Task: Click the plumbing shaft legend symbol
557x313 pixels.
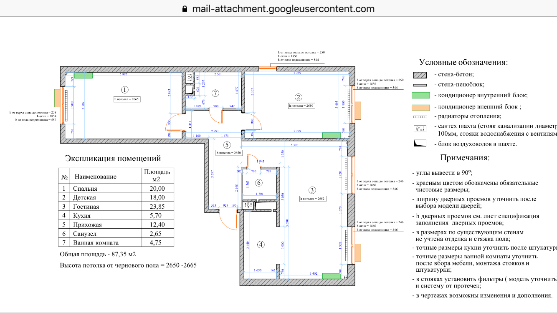Action: coord(420,129)
